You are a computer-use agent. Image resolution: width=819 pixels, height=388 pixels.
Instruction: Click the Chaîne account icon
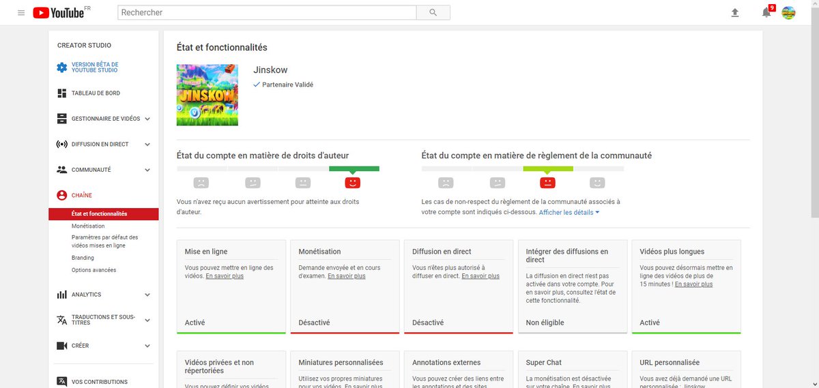click(61, 195)
